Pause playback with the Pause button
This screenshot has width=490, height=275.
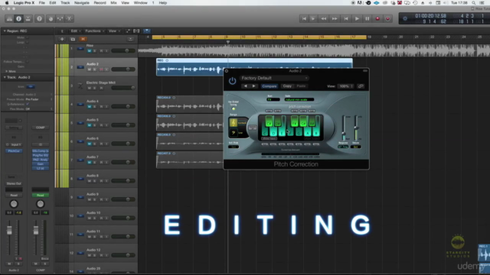point(367,18)
